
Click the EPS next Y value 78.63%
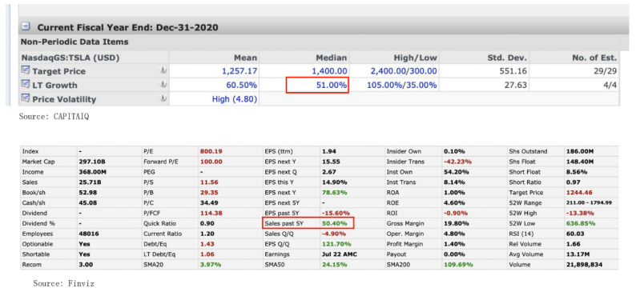point(335,193)
